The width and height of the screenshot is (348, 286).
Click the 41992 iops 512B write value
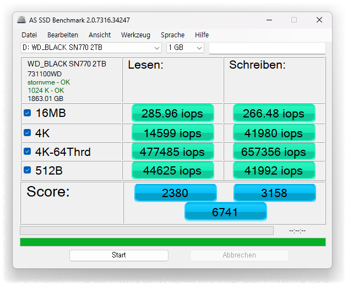point(274,170)
